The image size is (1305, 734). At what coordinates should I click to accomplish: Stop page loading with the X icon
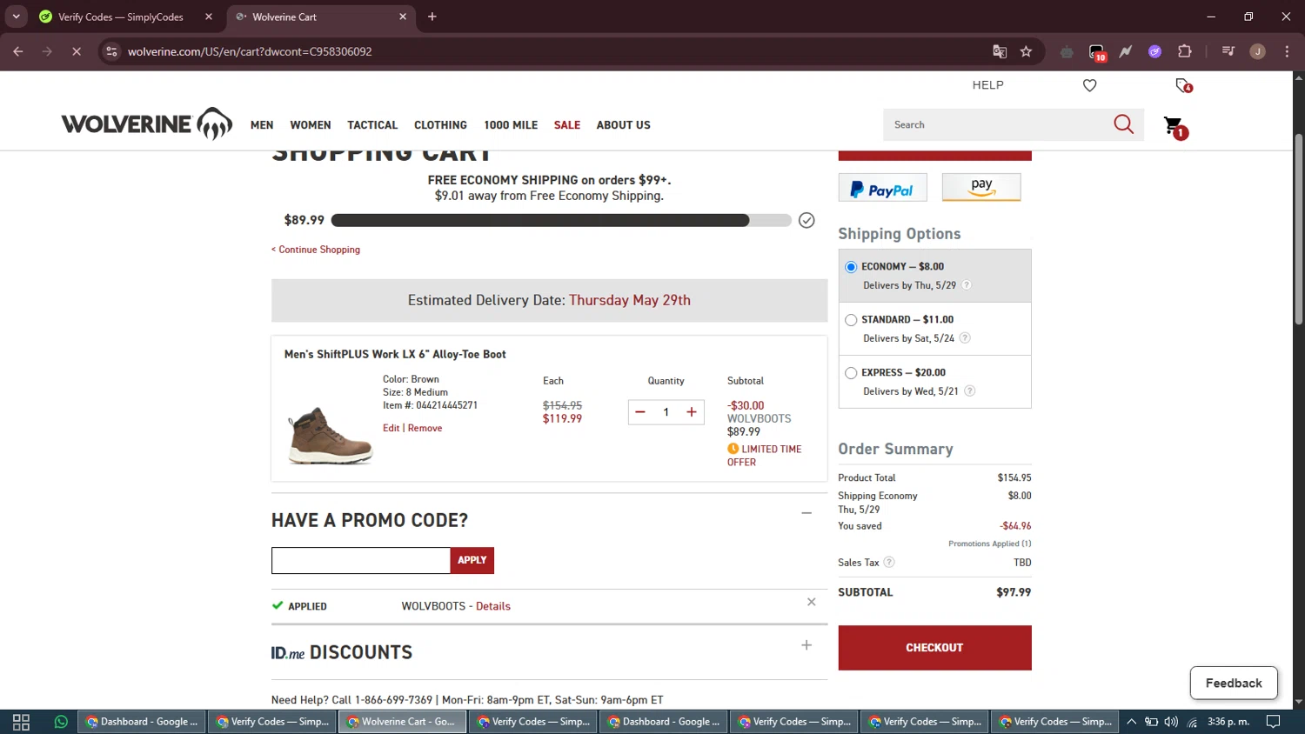click(x=77, y=51)
